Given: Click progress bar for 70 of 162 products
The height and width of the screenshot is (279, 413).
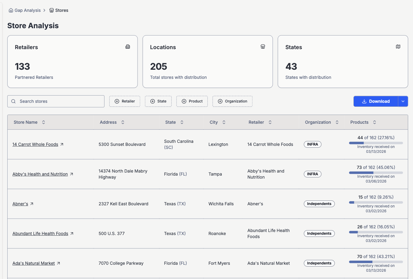Looking at the screenshot, I should point(376,262).
